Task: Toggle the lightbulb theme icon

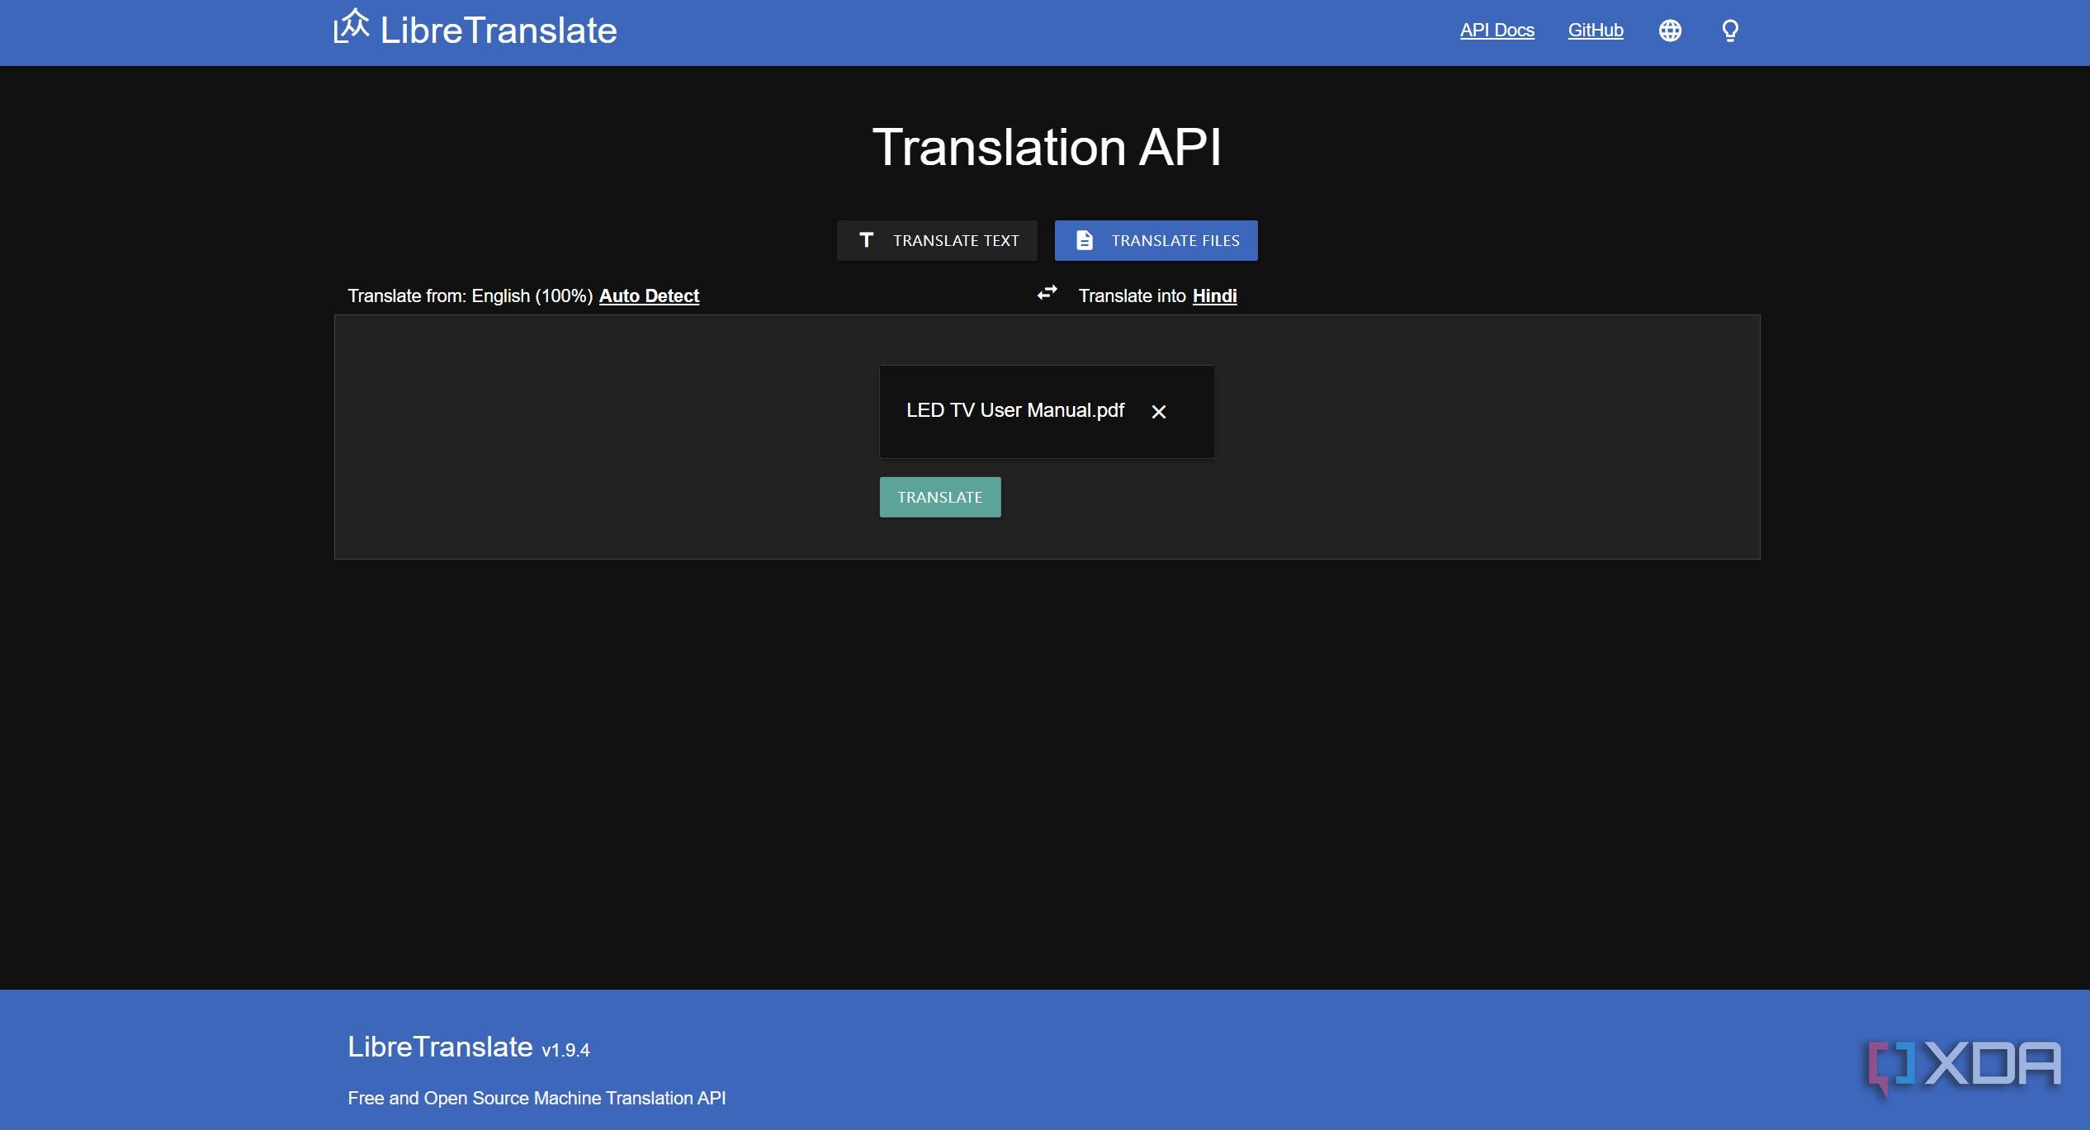Action: pos(1730,31)
